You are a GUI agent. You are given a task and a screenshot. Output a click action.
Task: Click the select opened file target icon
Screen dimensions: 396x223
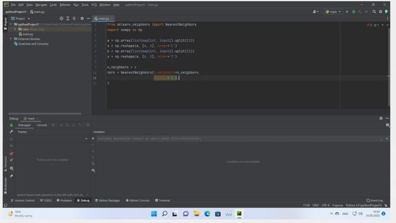(61, 19)
